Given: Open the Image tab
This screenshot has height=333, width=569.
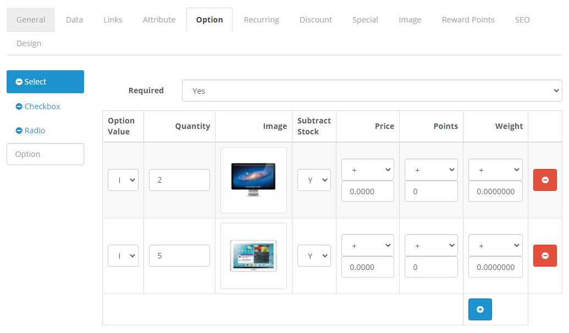Looking at the screenshot, I should pos(410,20).
